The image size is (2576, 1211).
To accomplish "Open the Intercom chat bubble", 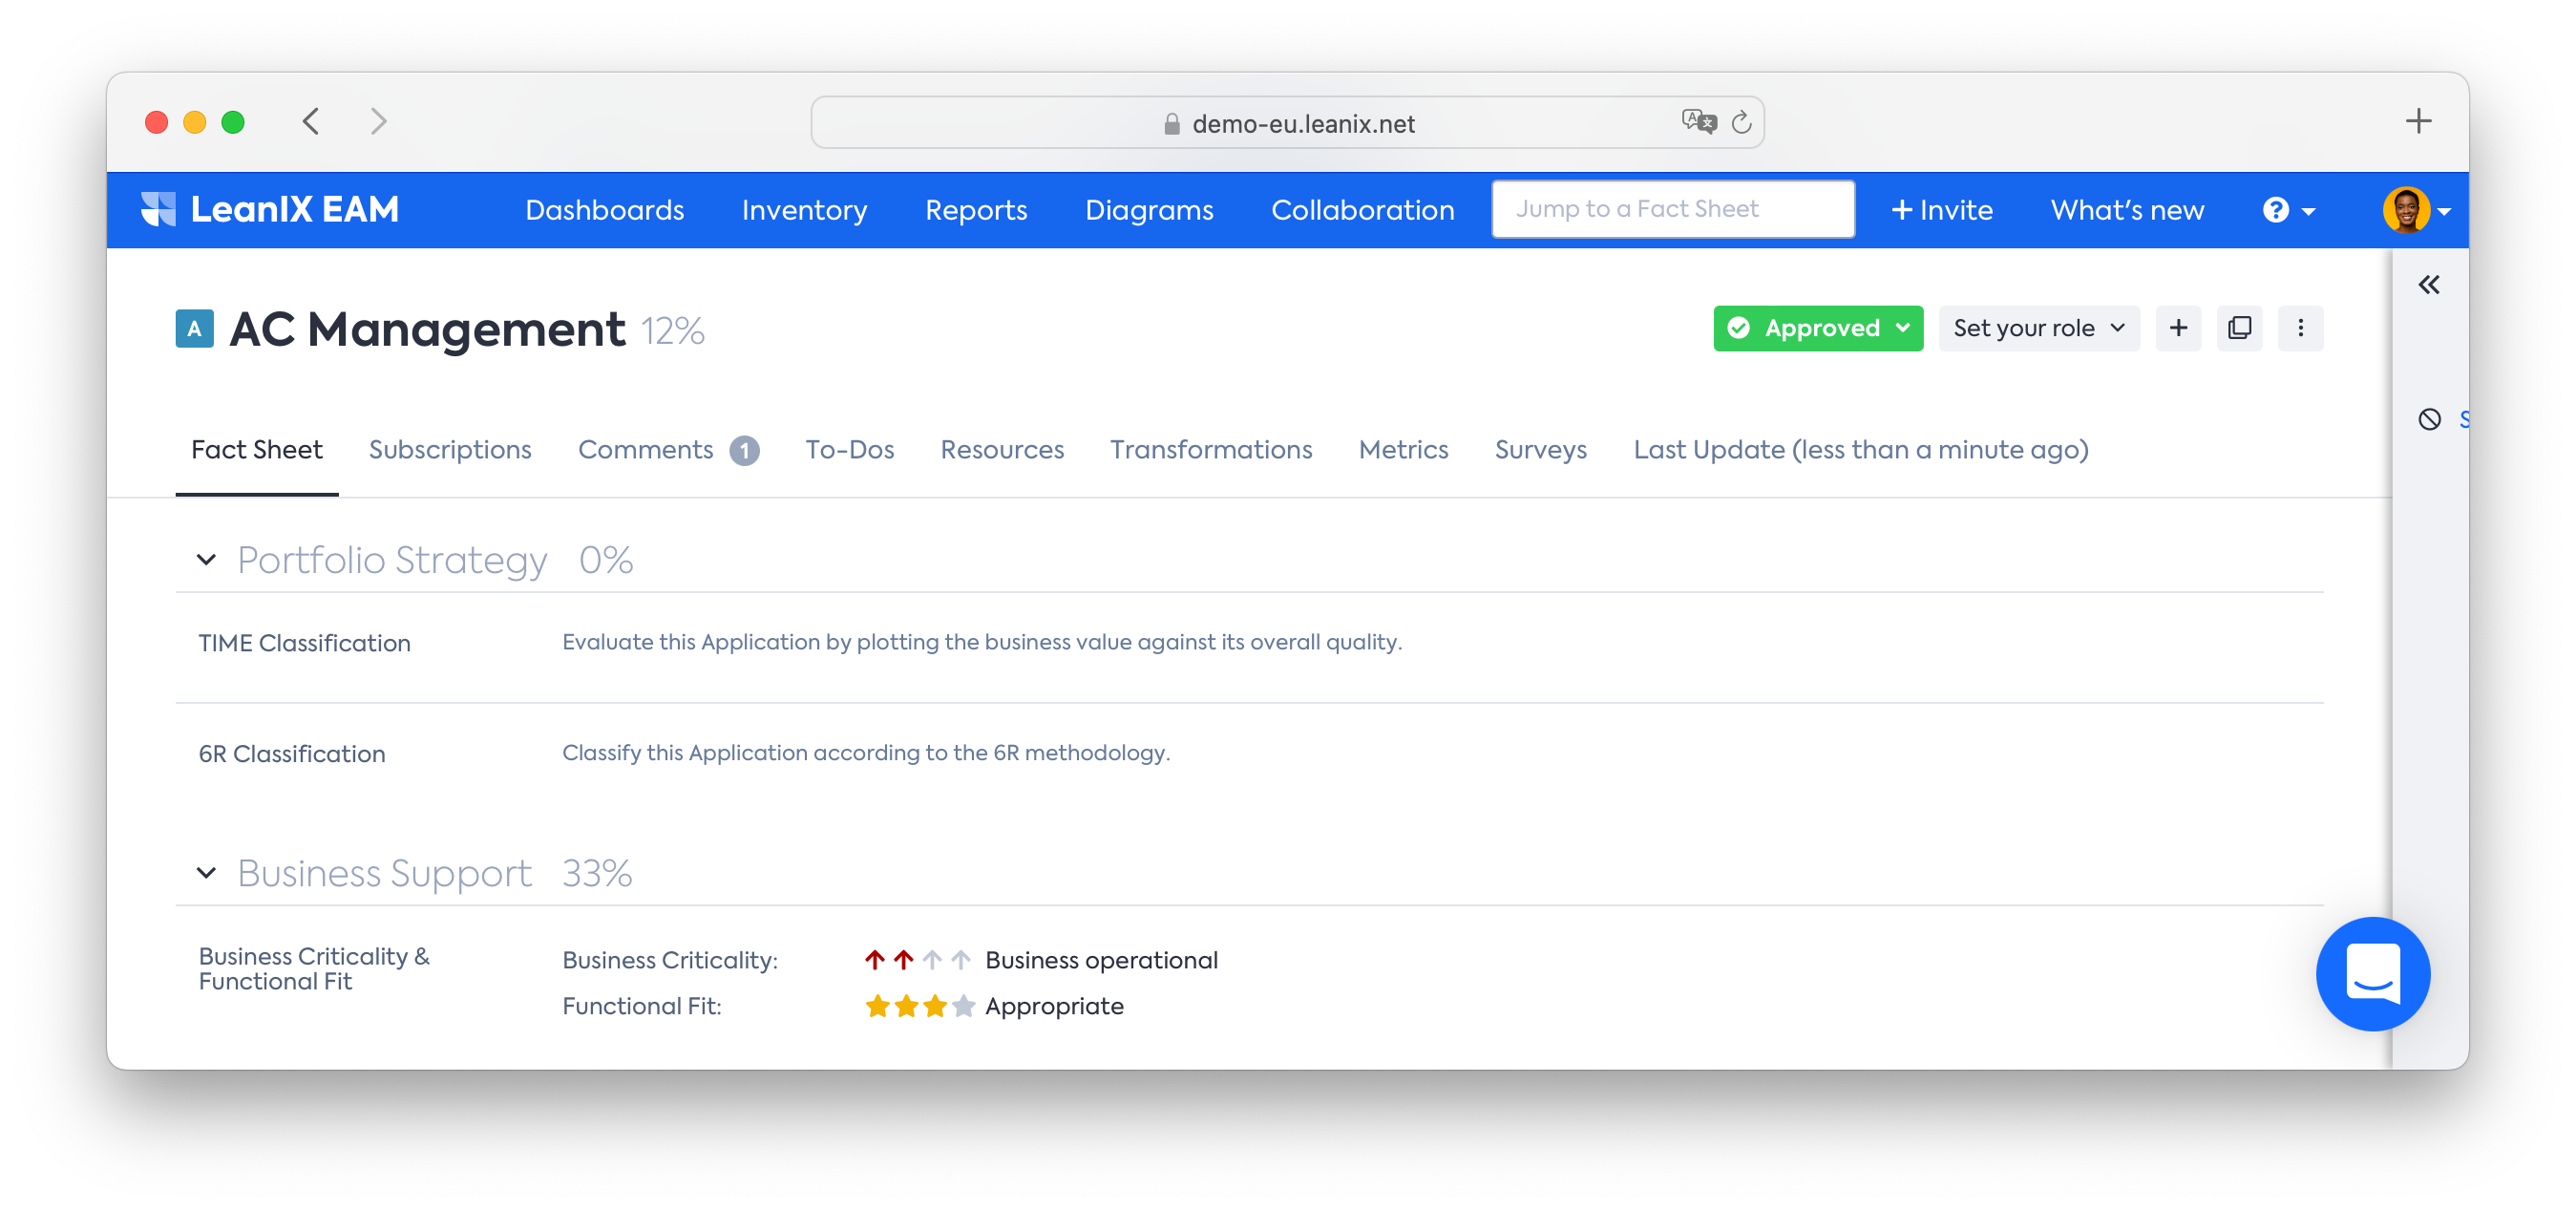I will click(x=2372, y=973).
